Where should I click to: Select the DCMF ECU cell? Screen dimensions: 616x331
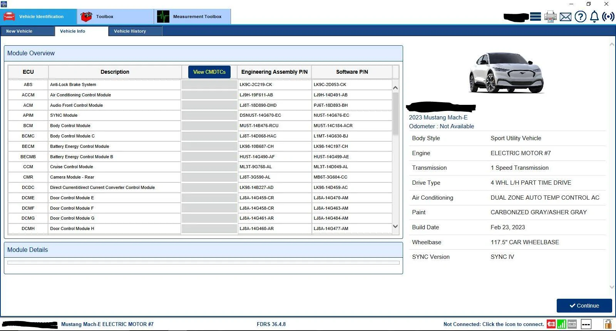28,208
